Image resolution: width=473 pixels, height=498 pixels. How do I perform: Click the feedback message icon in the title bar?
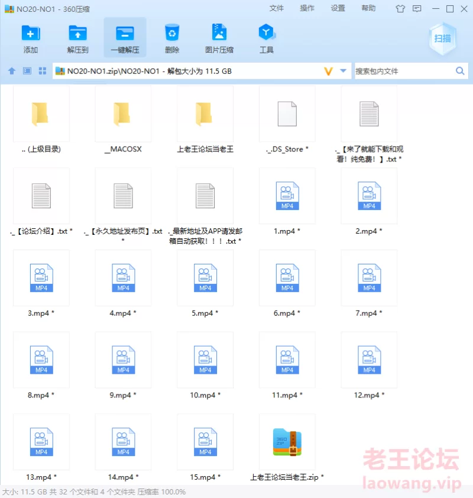click(417, 8)
